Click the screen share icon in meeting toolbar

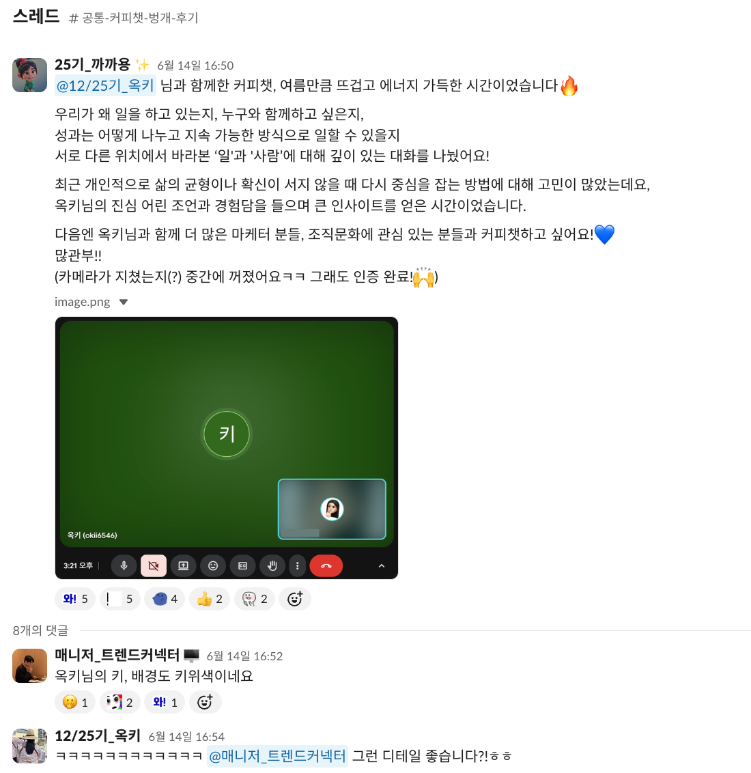[x=184, y=565]
